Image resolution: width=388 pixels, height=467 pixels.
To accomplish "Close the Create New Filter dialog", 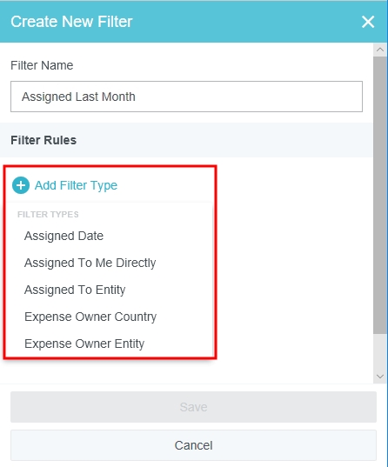I will tap(368, 22).
